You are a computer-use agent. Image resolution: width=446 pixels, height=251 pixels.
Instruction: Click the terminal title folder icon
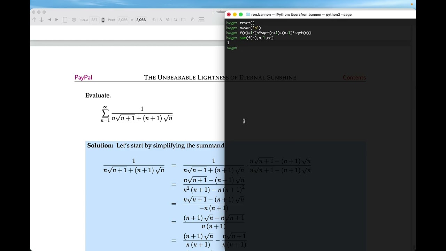coord(248,15)
